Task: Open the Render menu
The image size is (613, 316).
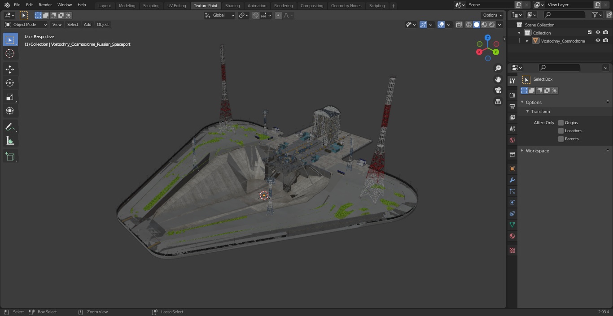Action: [45, 5]
